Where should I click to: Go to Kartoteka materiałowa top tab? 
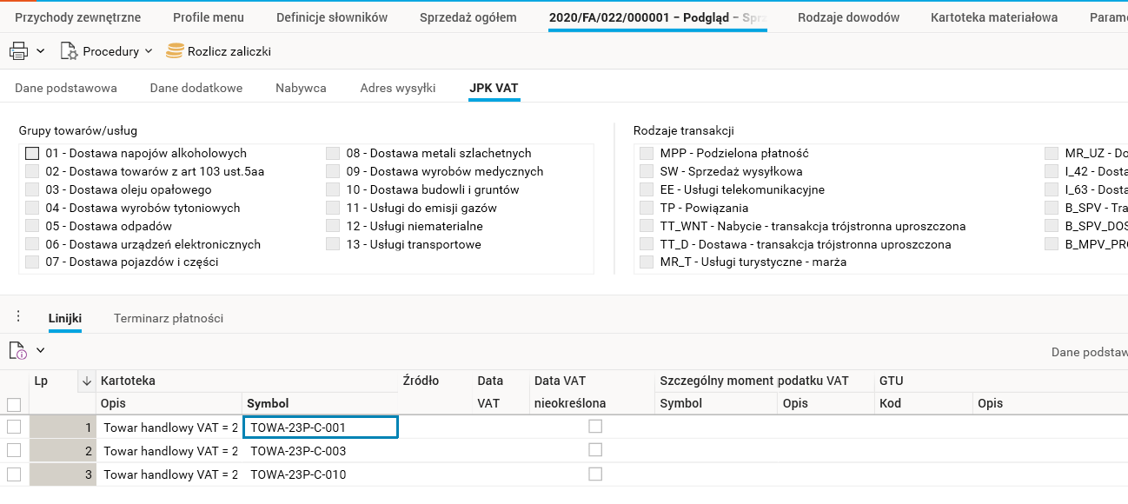click(x=993, y=17)
